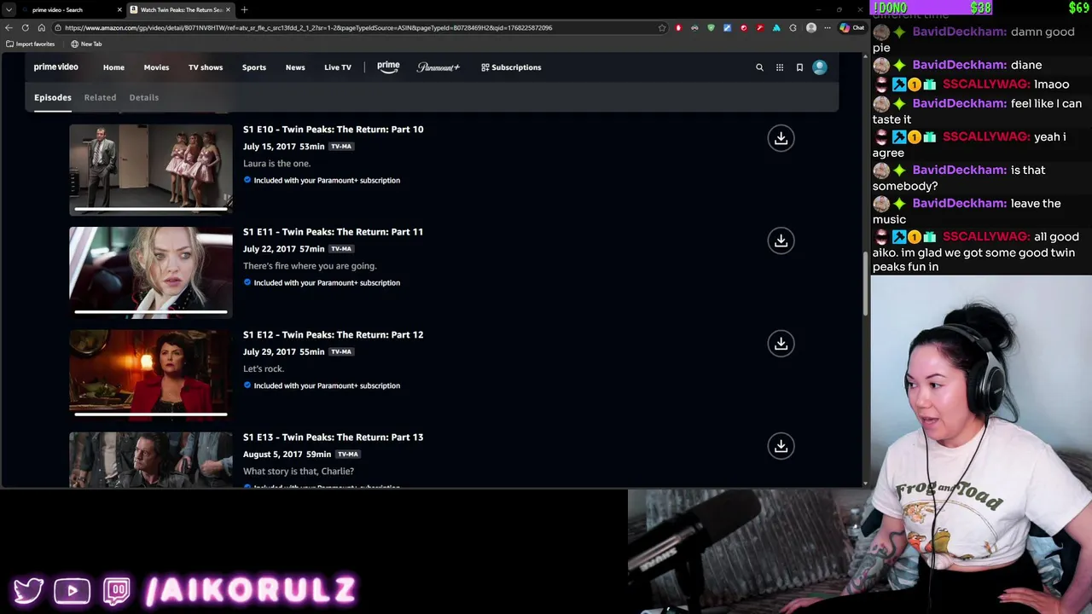Screen dimensions: 1092x614
Task: Open the browser extensions puzzle icon
Action: click(x=793, y=27)
